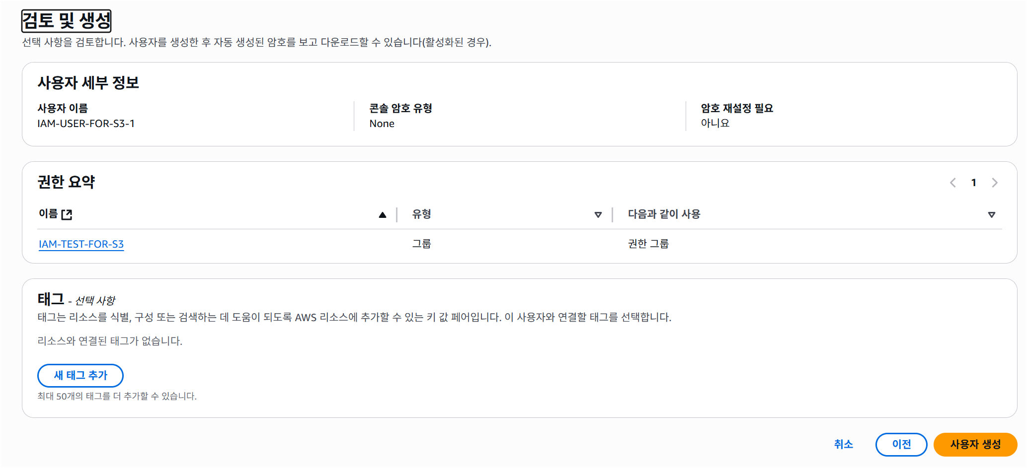This screenshot has width=1027, height=468.
Task: Sort by 이름 using the ascending arrow
Action: pos(382,215)
